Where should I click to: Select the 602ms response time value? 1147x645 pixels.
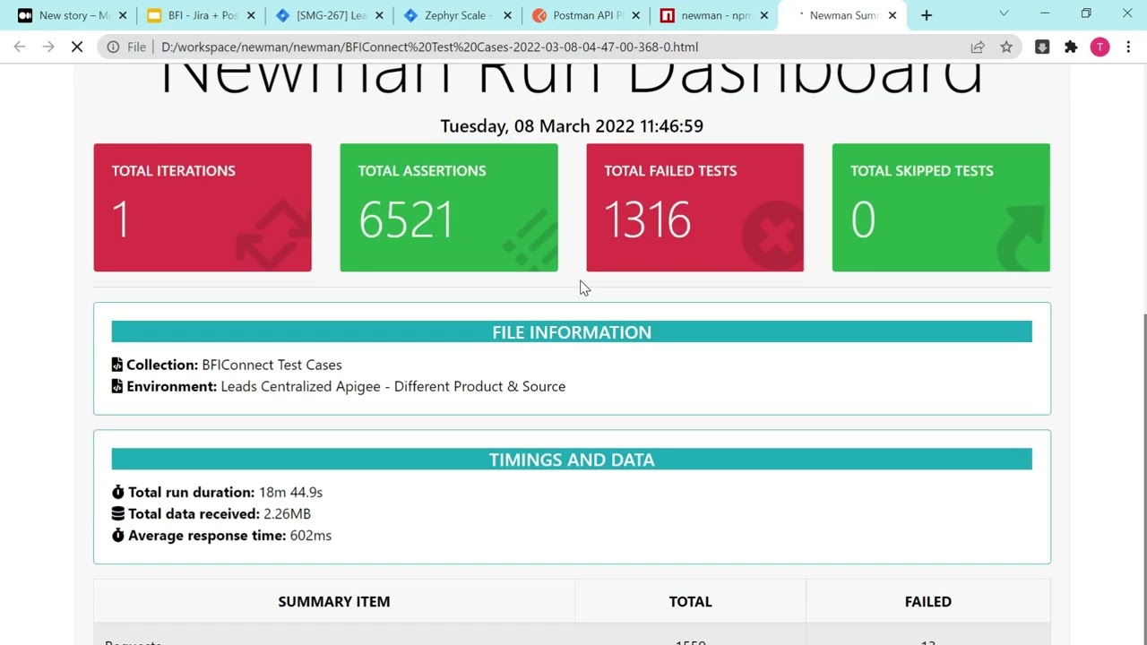(310, 535)
